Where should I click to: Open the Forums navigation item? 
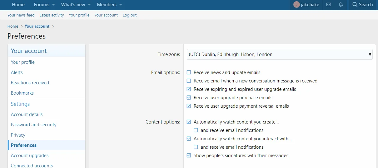[42, 5]
